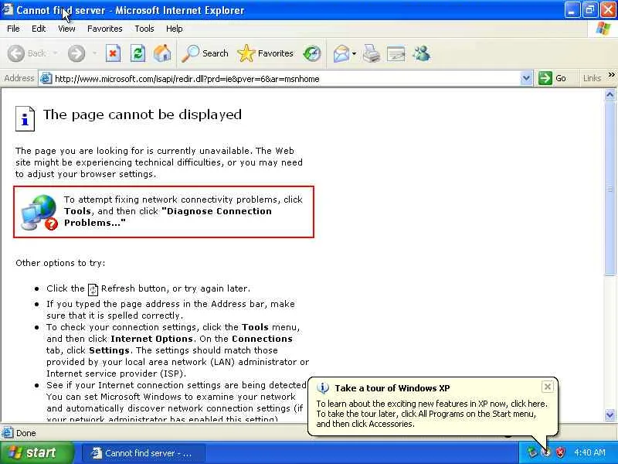Click the Links toolbar label

[x=592, y=78]
